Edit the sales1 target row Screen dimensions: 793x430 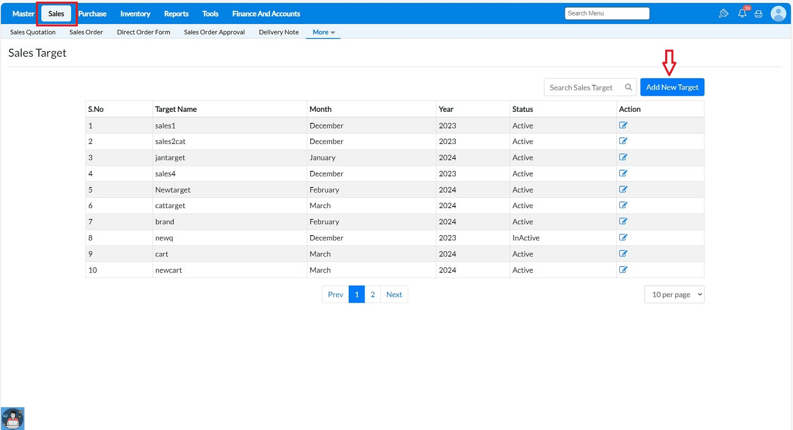coord(623,125)
